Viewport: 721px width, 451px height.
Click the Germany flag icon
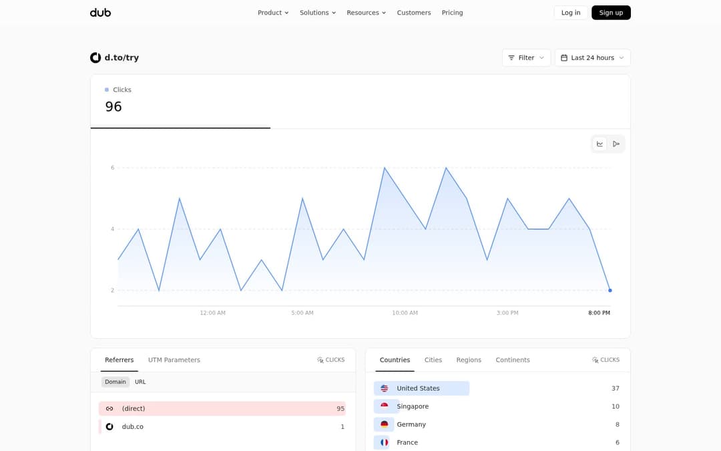coord(385,424)
